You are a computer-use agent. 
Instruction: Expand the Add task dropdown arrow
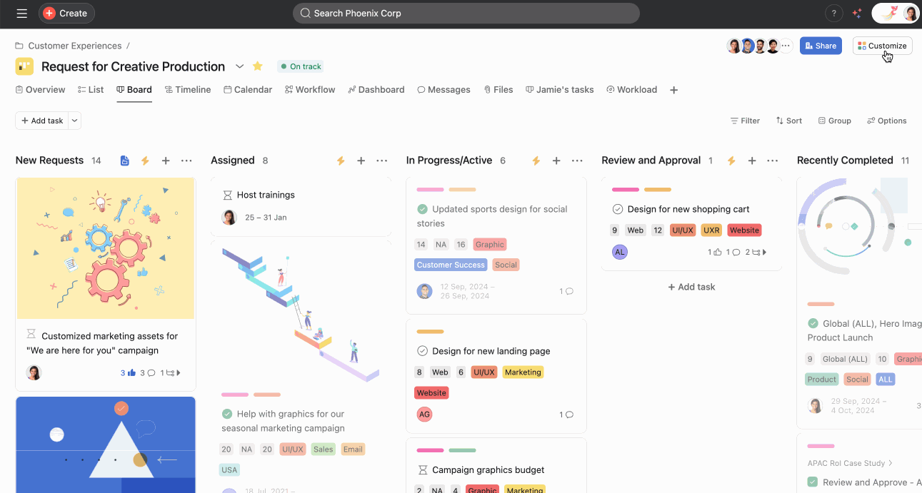click(74, 121)
